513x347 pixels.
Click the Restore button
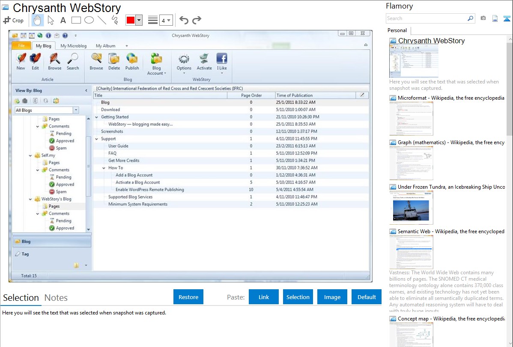[x=188, y=297]
